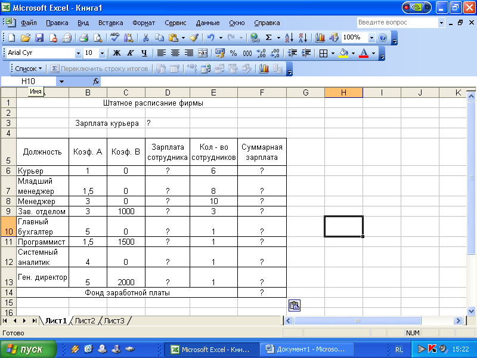Select cell with Зарплата курьера
The height and width of the screenshot is (358, 477).
pos(107,123)
